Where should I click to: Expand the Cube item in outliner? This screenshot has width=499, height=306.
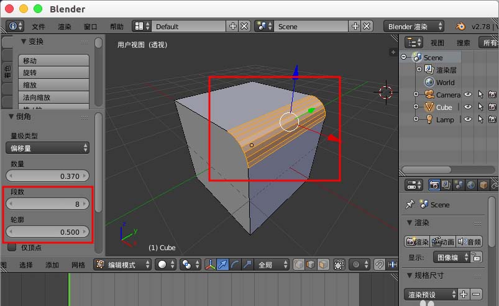pyautogui.click(x=416, y=107)
